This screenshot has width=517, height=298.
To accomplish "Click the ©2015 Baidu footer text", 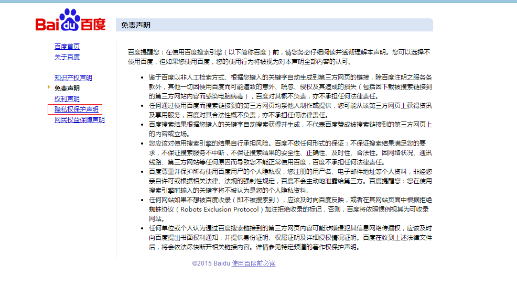I will coord(211,263).
